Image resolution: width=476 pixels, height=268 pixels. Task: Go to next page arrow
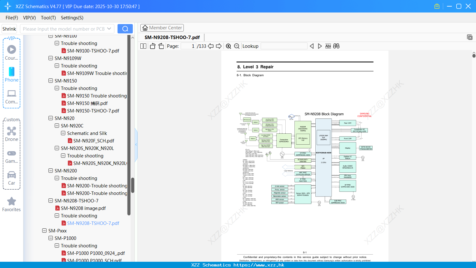click(x=219, y=46)
